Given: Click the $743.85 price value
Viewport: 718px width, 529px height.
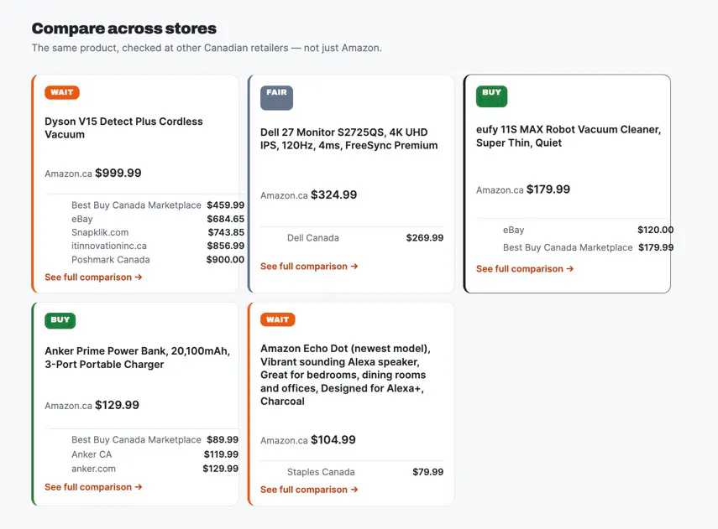Looking at the screenshot, I should [226, 232].
